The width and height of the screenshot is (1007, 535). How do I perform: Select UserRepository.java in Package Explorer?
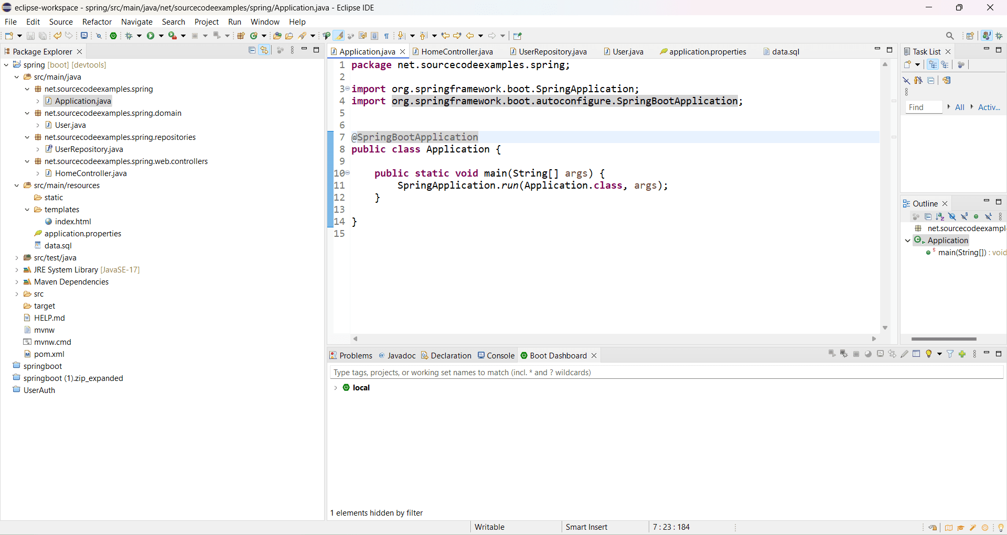point(89,149)
